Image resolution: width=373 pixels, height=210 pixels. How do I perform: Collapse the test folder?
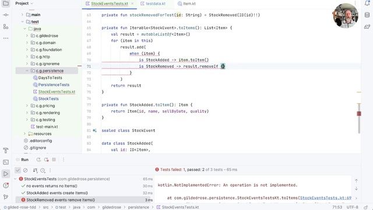pos(22,22)
